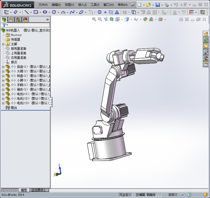Expand the 底座<1> component tree node
Screen dimensions: 210x198
tap(3, 67)
